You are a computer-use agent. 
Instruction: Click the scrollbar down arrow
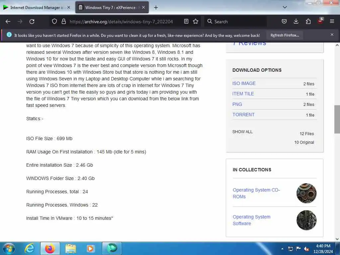[337, 239]
